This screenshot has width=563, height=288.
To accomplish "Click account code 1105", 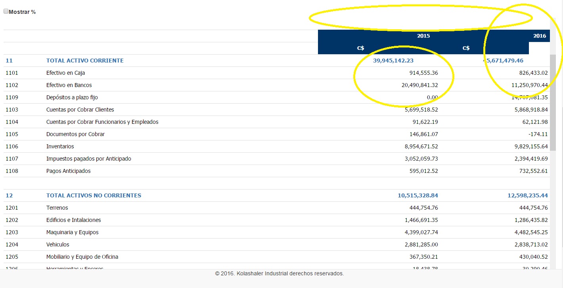I will pyautogui.click(x=12, y=134).
